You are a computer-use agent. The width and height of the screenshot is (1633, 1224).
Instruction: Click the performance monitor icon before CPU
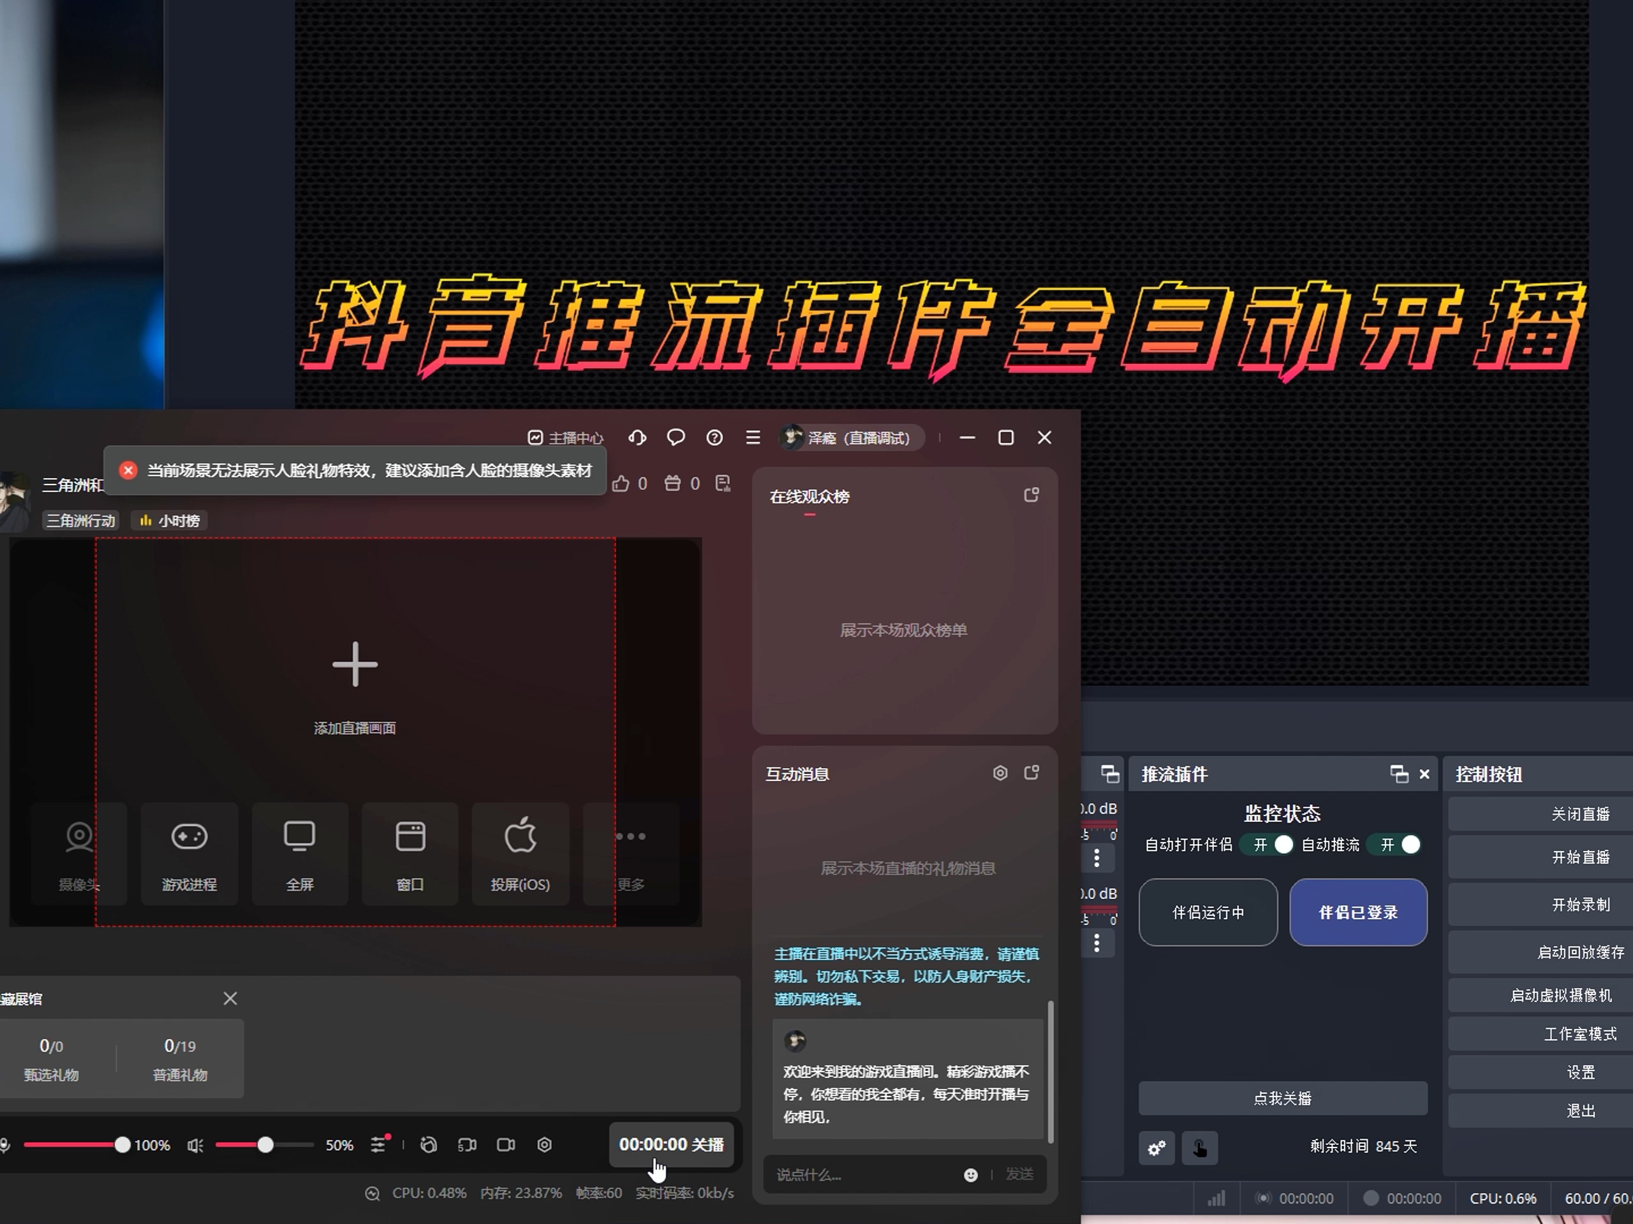pyautogui.click(x=372, y=1194)
